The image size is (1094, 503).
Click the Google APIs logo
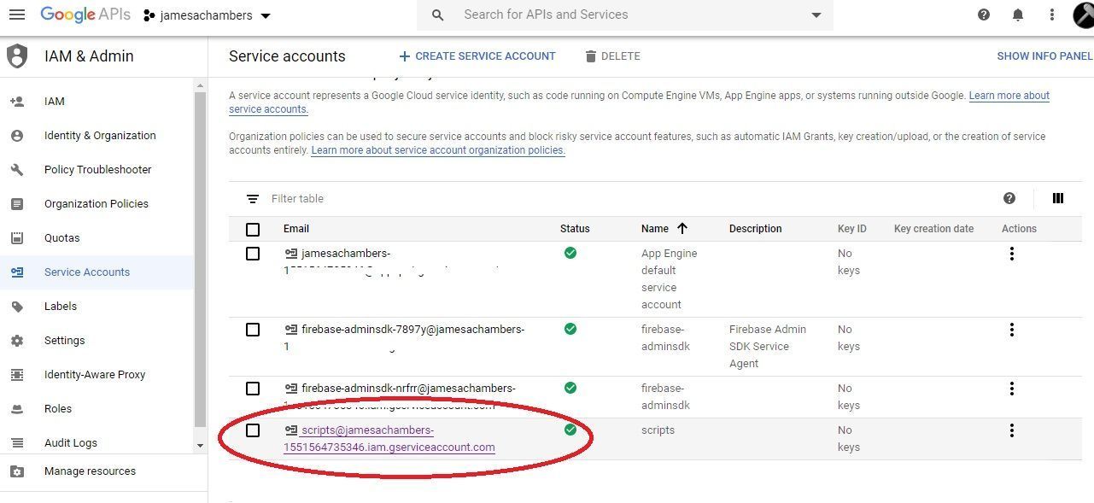[x=85, y=15]
